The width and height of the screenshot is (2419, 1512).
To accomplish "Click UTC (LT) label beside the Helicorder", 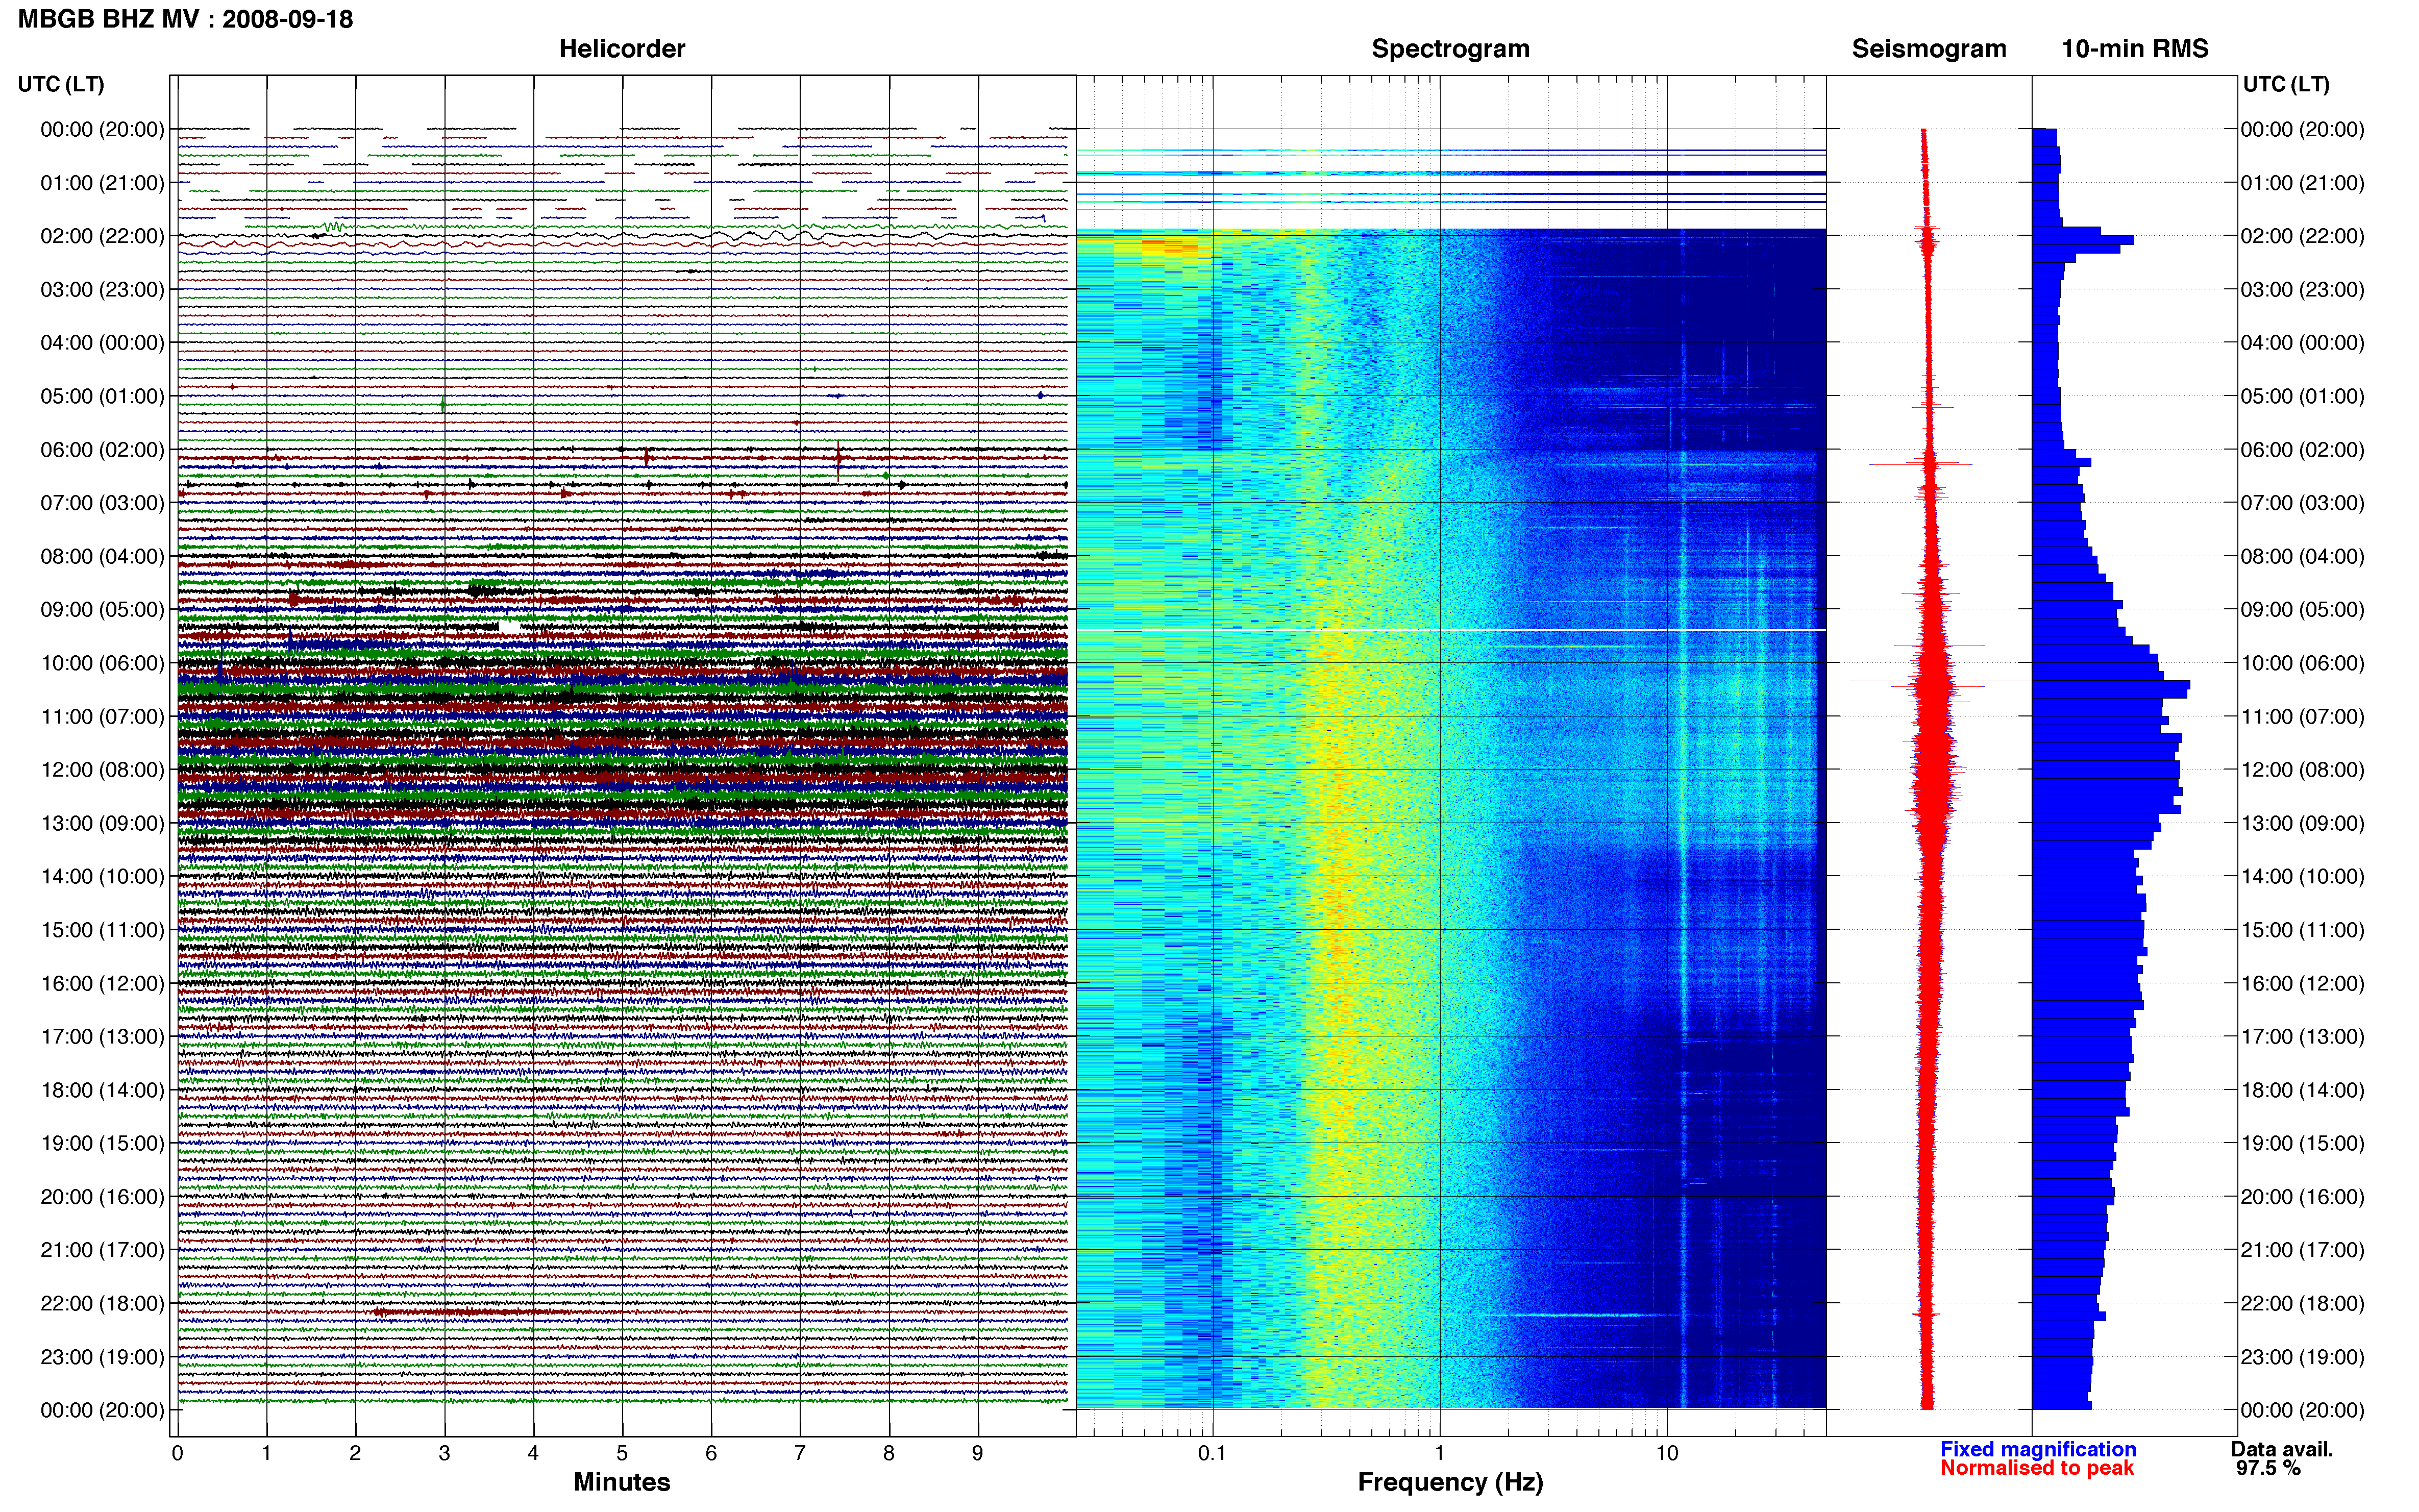I will [x=61, y=84].
